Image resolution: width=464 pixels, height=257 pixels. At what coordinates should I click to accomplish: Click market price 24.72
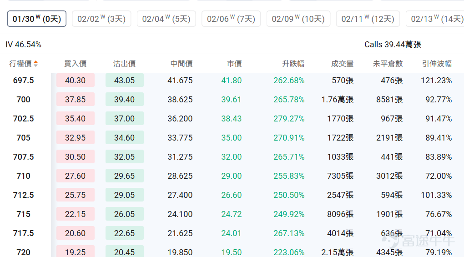(x=232, y=214)
